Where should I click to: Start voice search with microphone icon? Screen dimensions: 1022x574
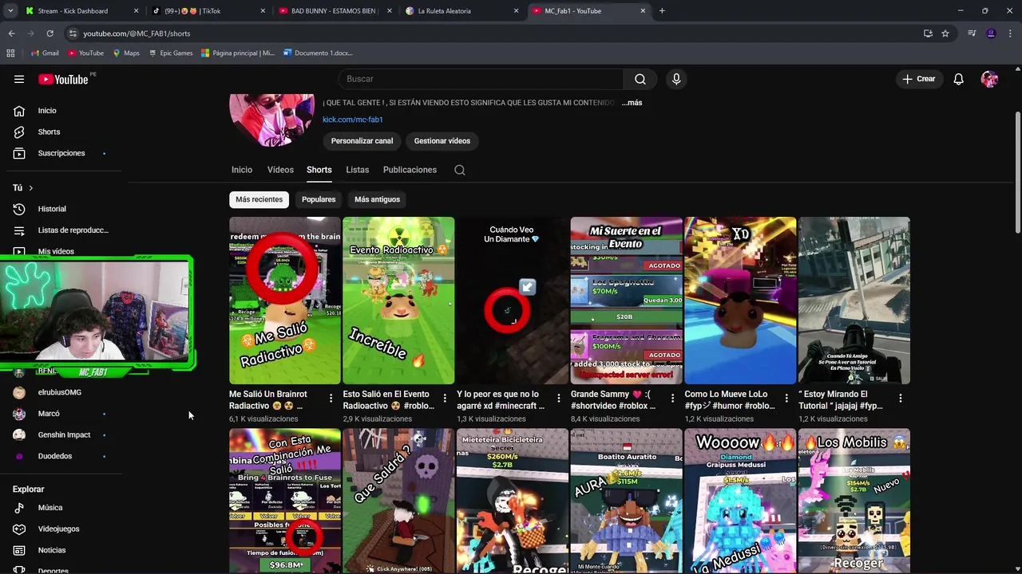[676, 79]
